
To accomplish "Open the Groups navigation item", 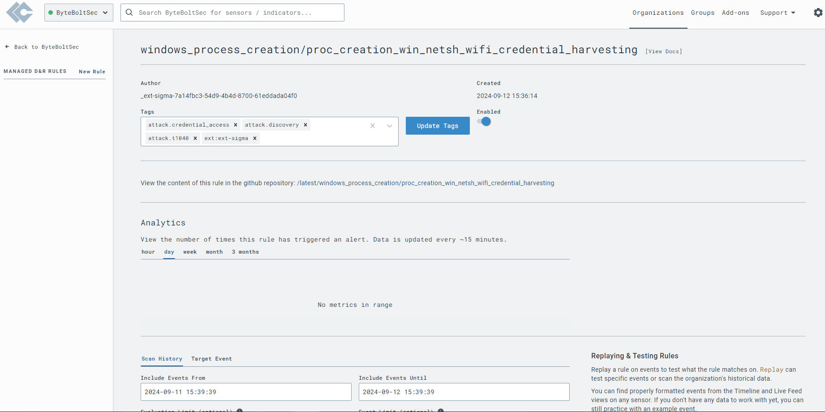I will coord(702,13).
